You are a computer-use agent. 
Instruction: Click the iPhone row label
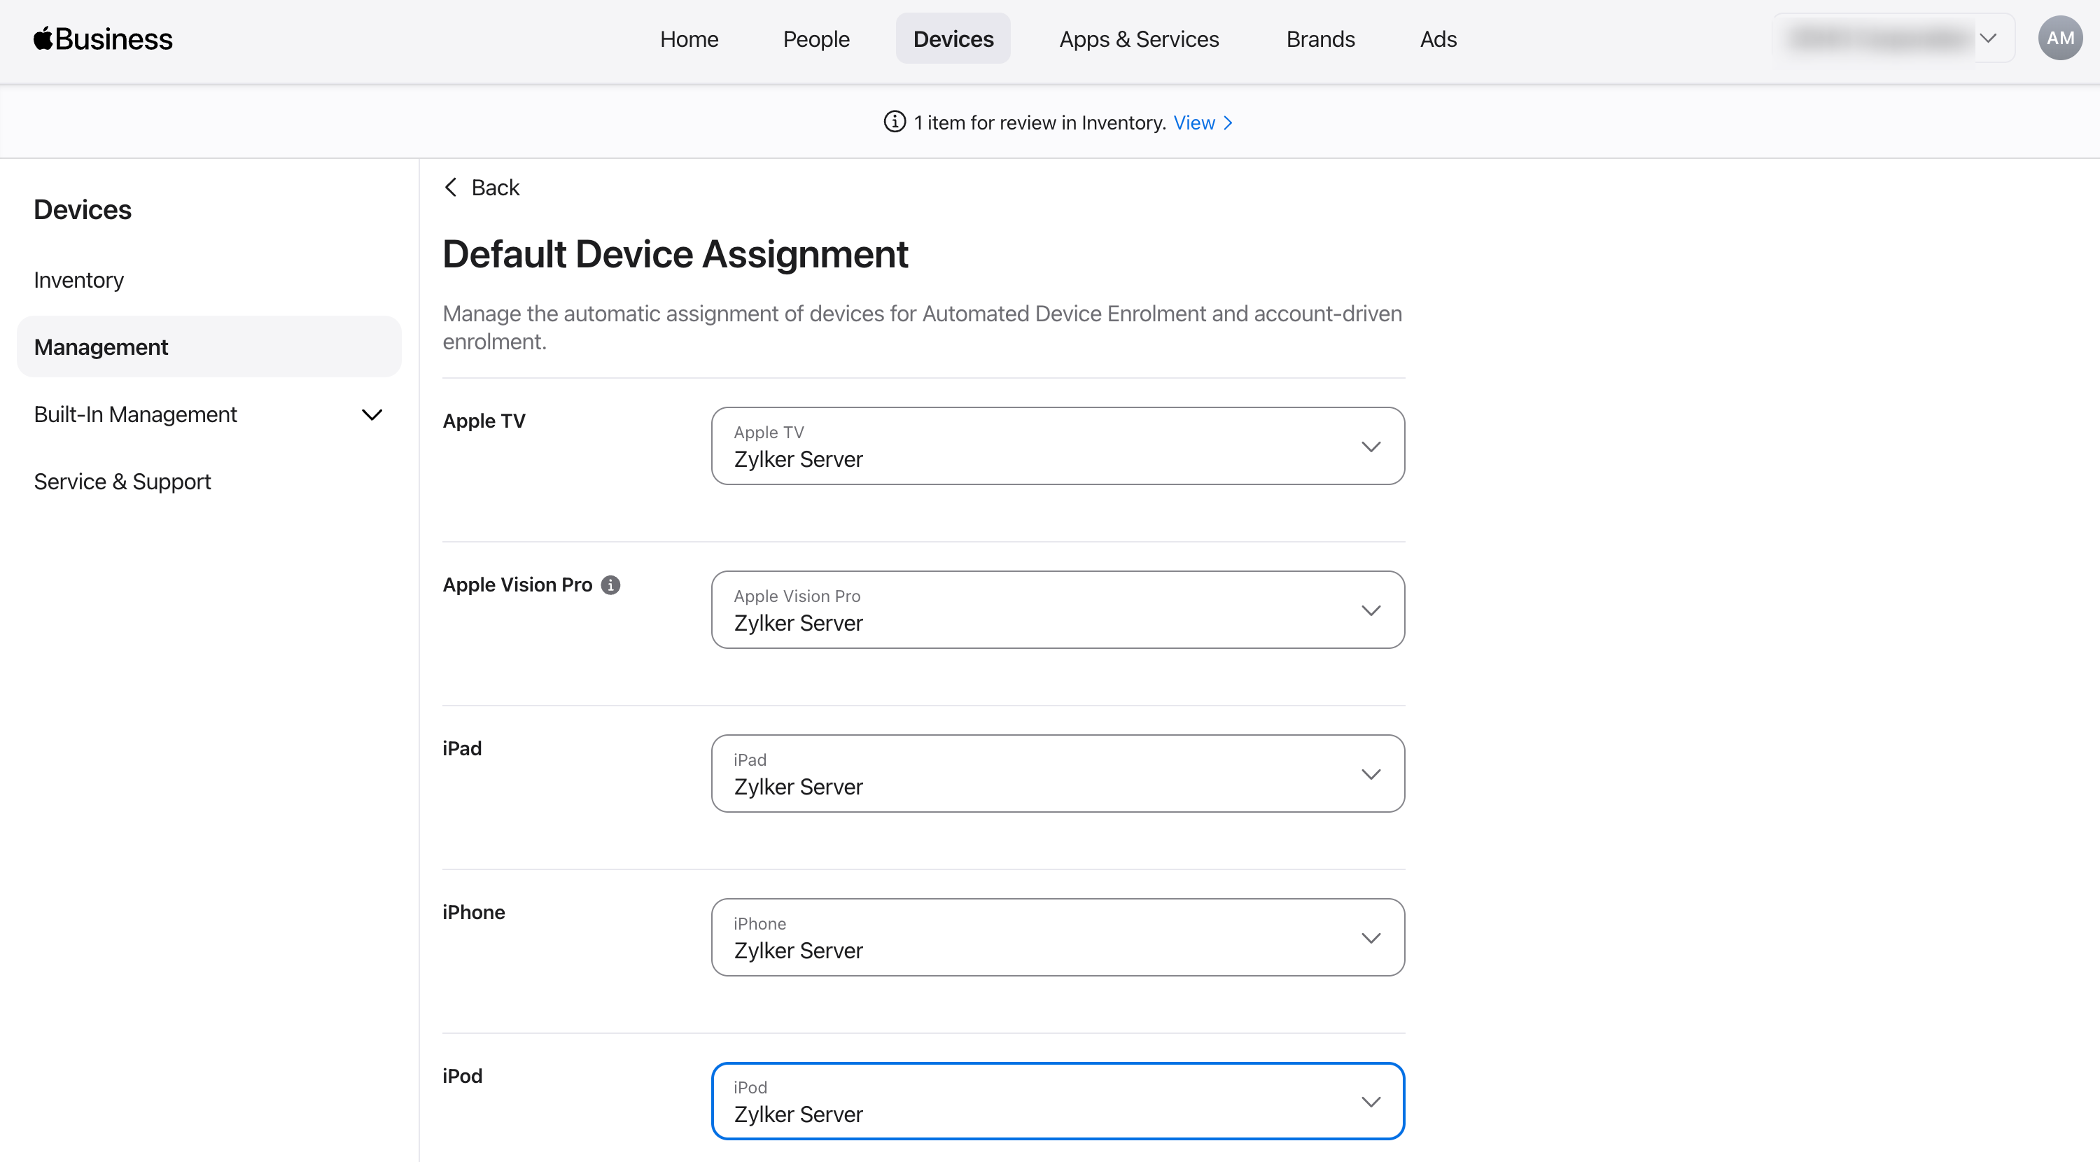pos(474,913)
